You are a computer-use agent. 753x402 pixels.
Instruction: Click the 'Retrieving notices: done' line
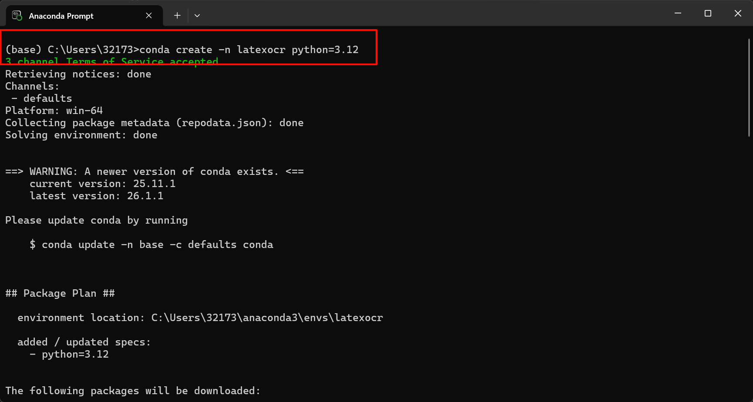pyautogui.click(x=78, y=74)
